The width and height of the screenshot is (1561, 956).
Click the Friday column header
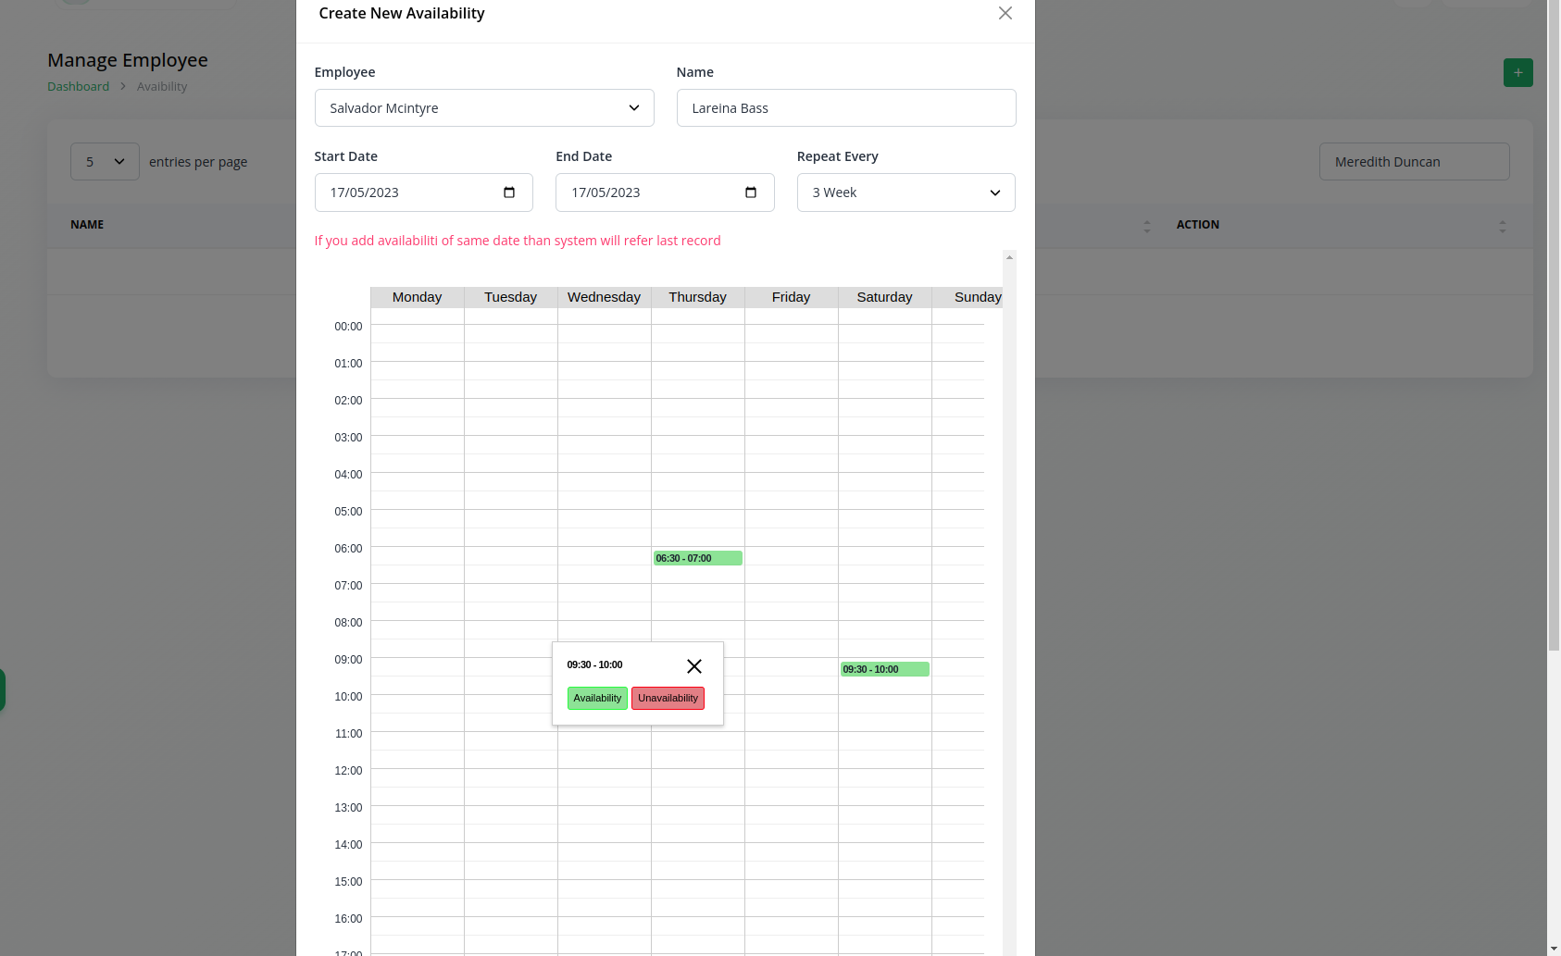tap(791, 297)
